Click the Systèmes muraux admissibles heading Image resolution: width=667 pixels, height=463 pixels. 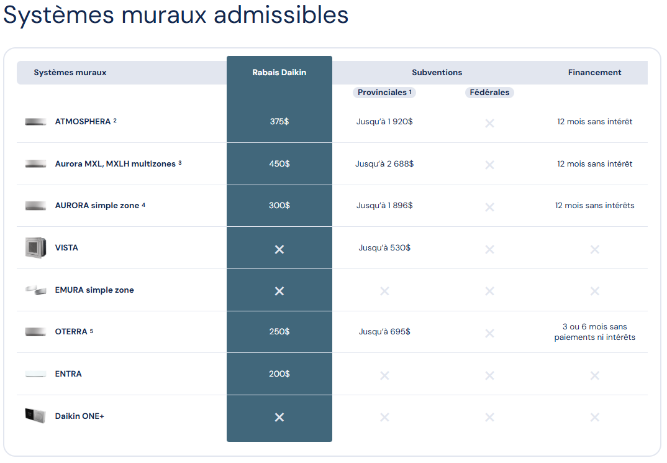click(176, 15)
